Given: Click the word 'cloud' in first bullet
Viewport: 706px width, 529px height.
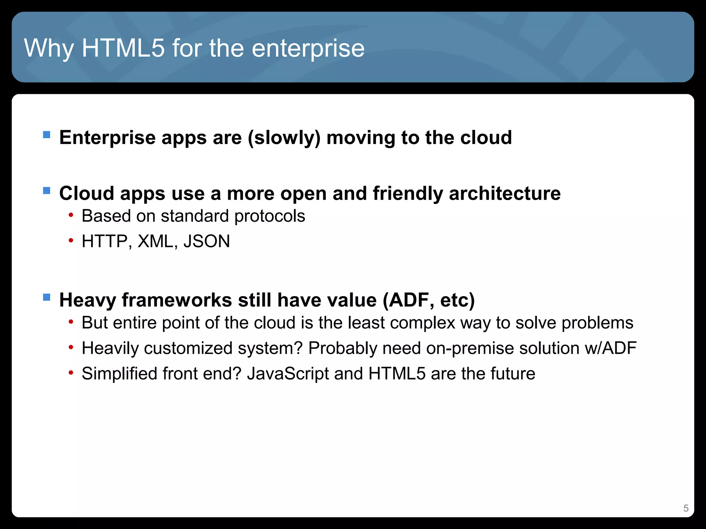Looking at the screenshot, I should click(x=486, y=138).
